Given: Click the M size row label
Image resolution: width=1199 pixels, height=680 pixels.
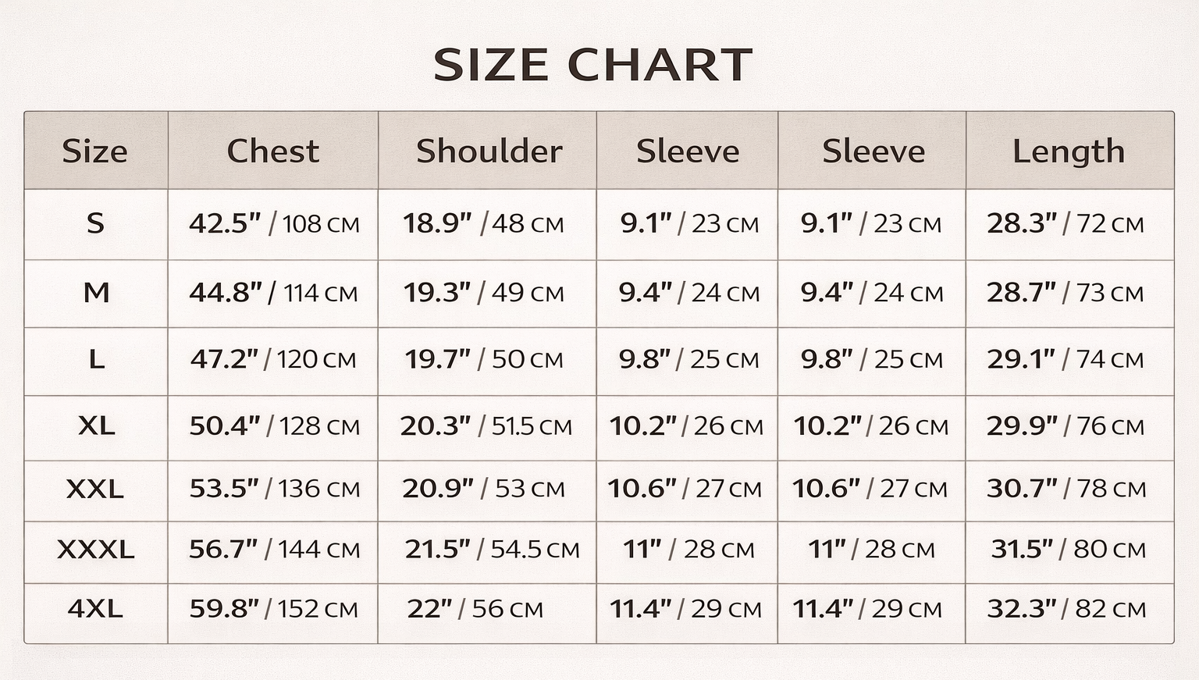Looking at the screenshot, I should [96, 293].
